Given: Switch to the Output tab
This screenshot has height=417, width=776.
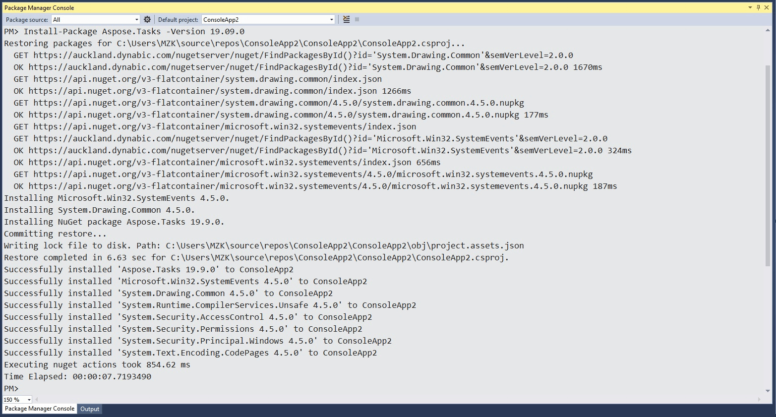Looking at the screenshot, I should (x=90, y=409).
